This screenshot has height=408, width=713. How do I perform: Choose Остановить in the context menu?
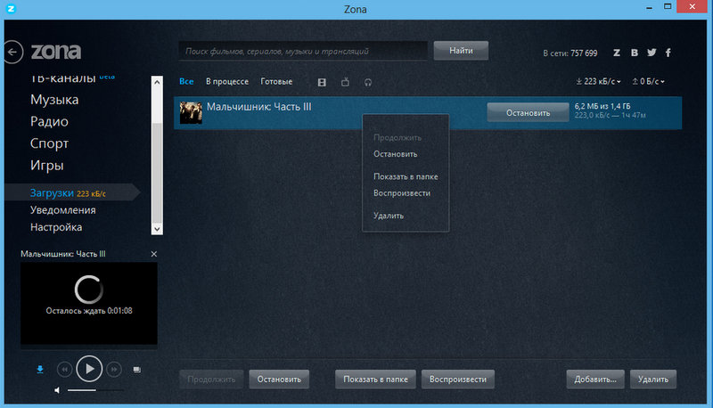point(395,154)
